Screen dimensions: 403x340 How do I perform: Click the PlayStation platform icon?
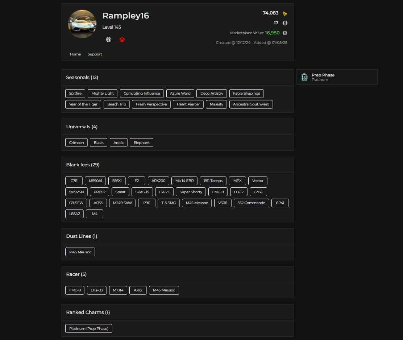pyautogui.click(x=109, y=40)
